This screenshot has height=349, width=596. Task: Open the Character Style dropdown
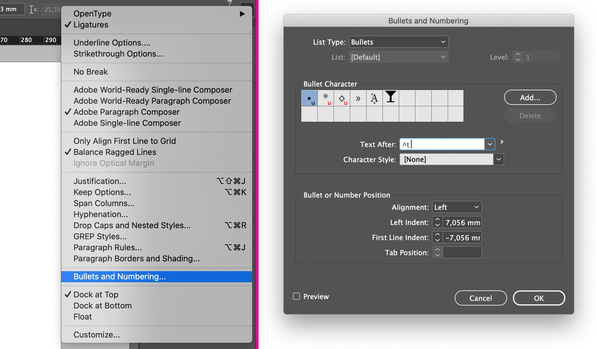[x=499, y=159]
